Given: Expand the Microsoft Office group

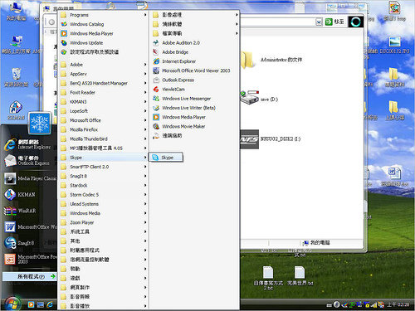Looking at the screenshot, I should click(x=103, y=120).
